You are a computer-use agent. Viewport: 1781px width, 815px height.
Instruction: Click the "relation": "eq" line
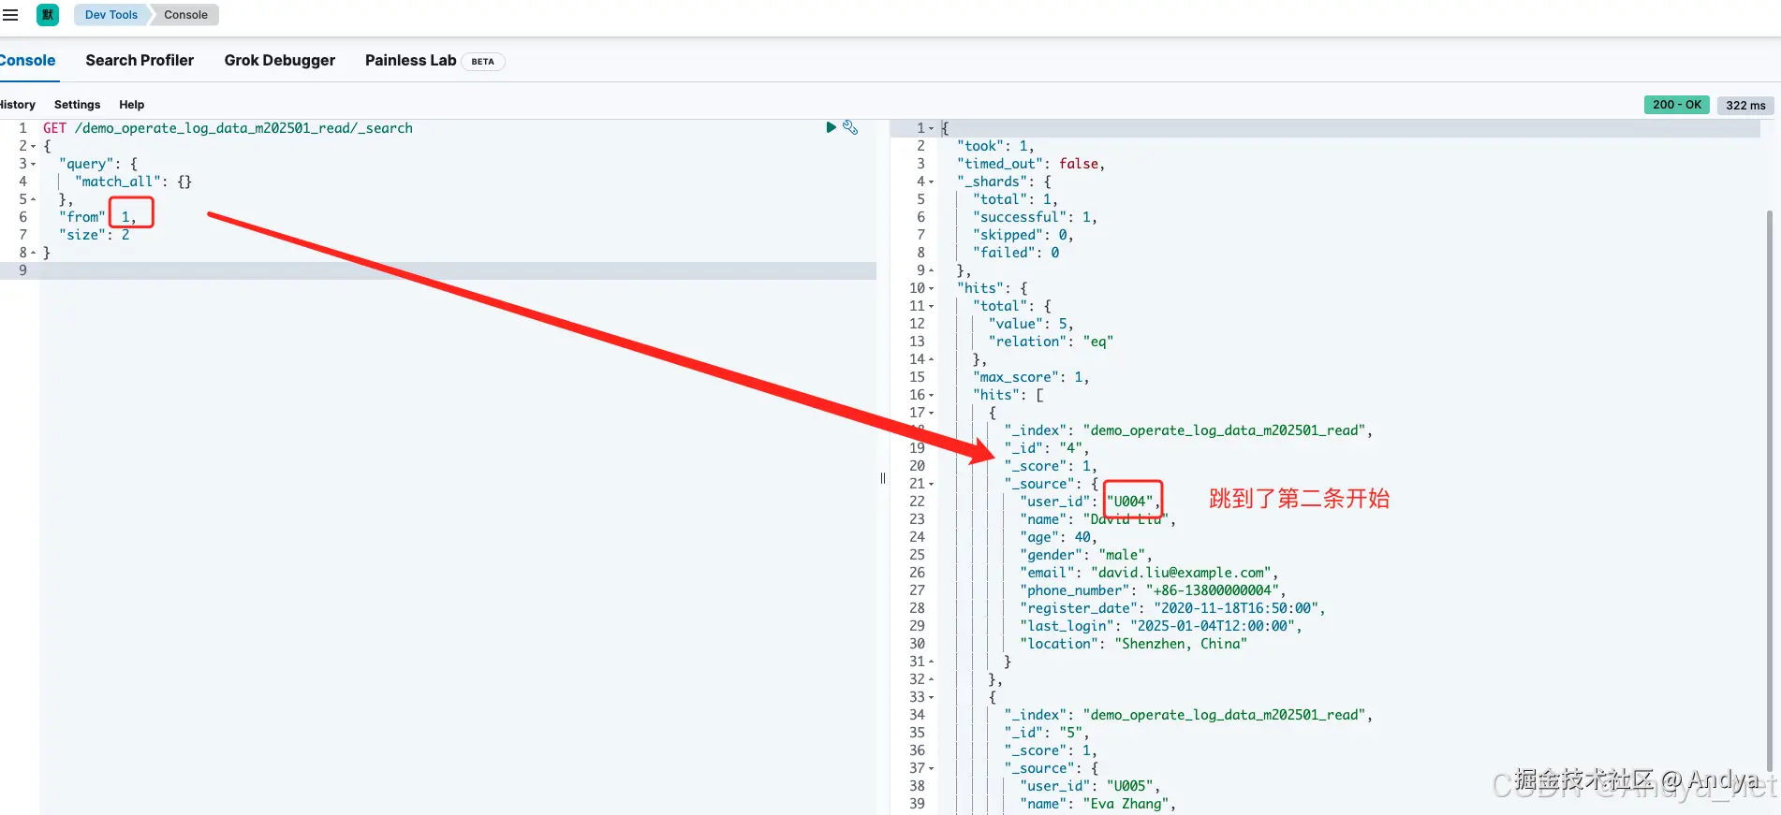pos(1051,342)
